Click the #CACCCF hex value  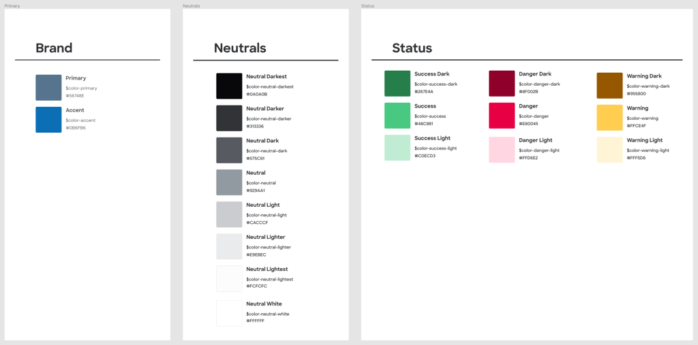tap(257, 223)
